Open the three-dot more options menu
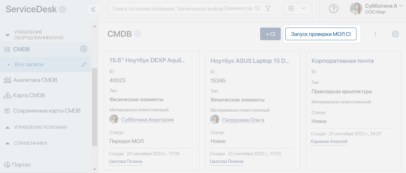This screenshot has height=173, width=406. 375,34
